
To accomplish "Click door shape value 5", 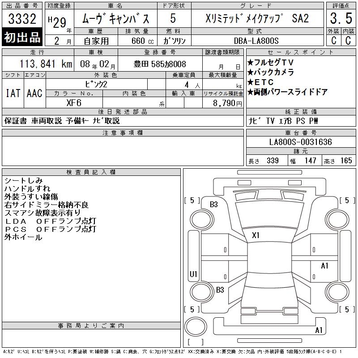I will tap(173, 18).
